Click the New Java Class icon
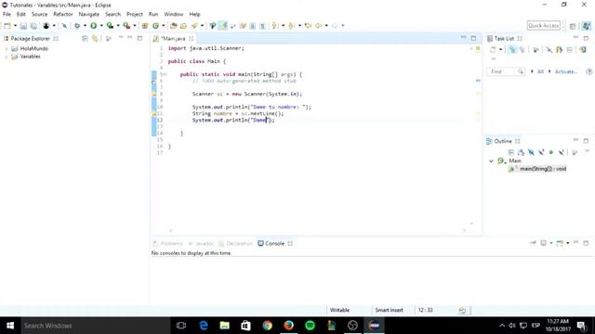 (155, 26)
